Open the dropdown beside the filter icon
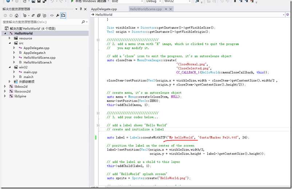The width and height of the screenshot is (292, 189). [x=29, y=16]
